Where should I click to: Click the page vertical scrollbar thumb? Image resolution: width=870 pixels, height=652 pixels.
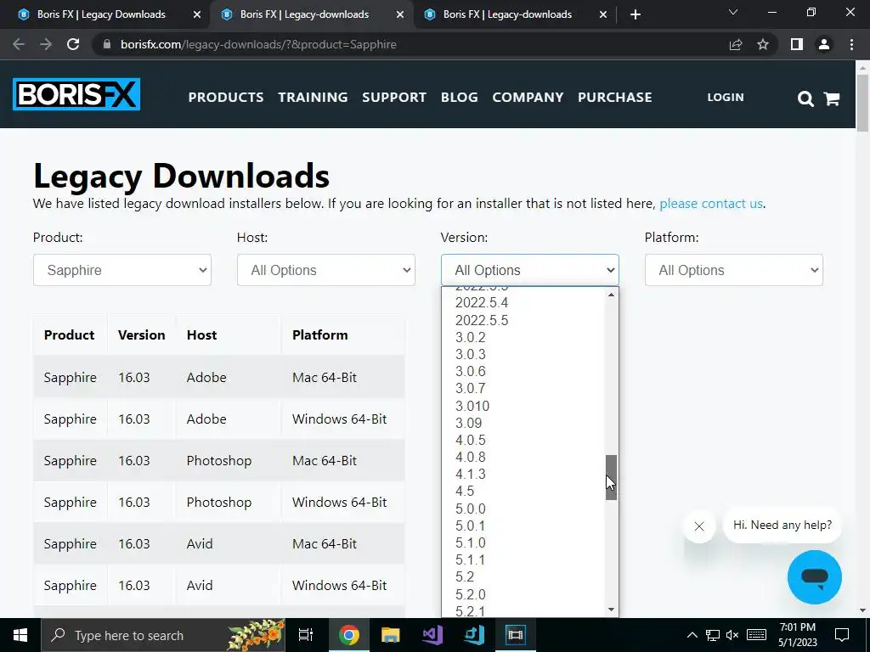[x=862, y=103]
